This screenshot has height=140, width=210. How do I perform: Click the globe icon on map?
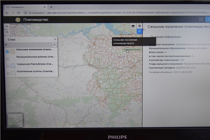click(x=140, y=26)
